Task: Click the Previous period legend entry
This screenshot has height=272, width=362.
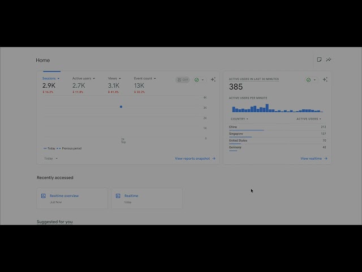Action: coord(69,148)
